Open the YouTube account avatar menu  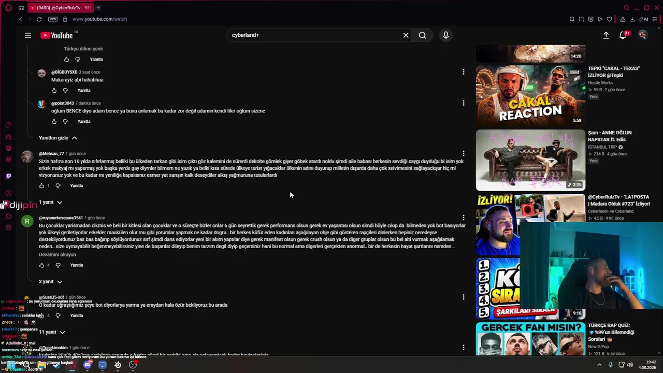coord(643,35)
